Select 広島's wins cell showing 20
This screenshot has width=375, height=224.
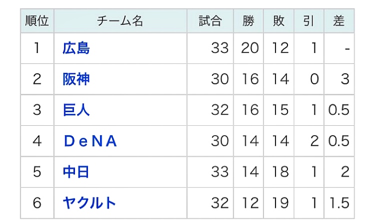tap(249, 48)
